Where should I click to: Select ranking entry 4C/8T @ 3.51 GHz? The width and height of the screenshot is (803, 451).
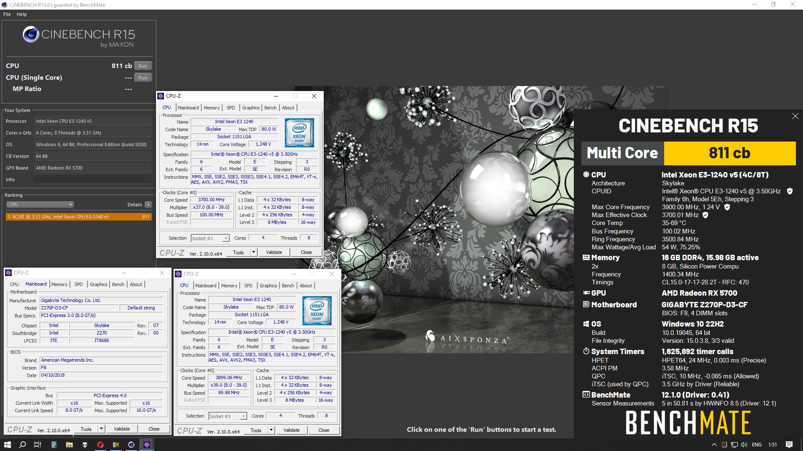[79, 217]
